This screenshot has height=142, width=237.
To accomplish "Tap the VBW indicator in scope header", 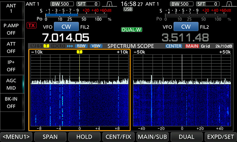I will click(96, 46).
